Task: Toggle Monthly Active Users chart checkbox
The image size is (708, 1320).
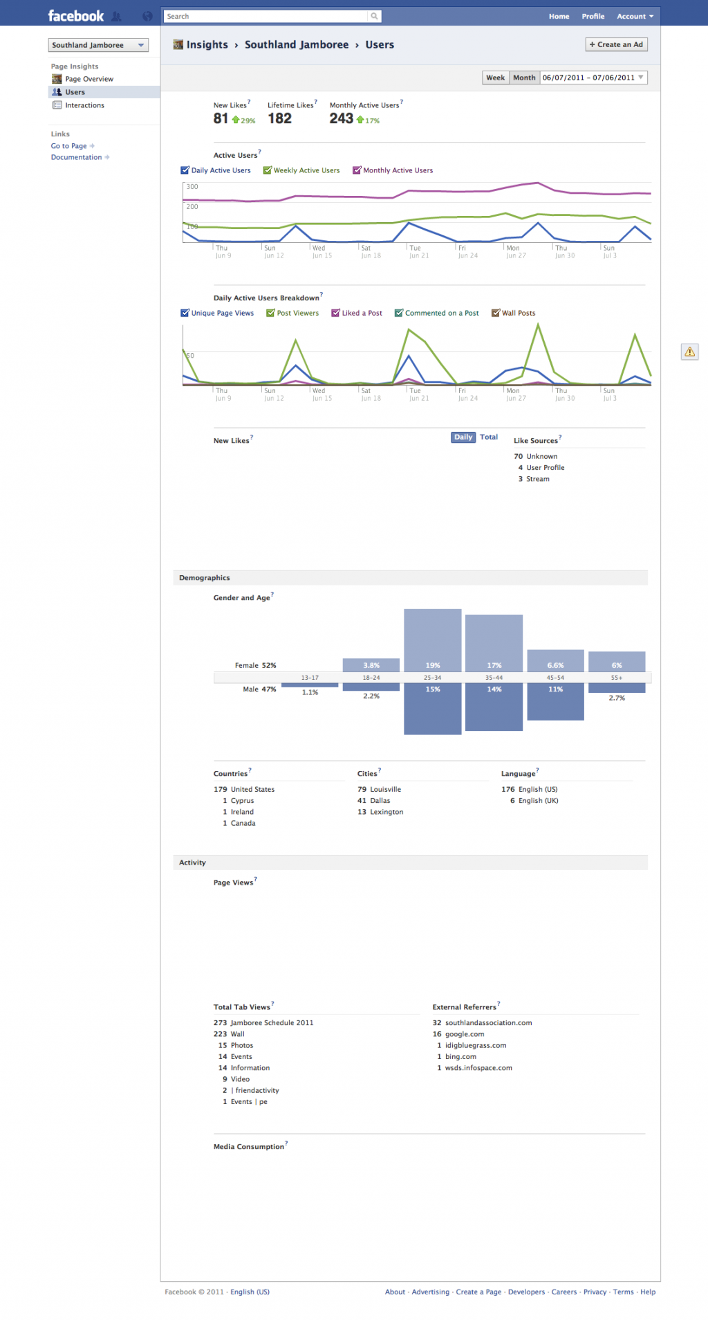Action: pos(357,170)
